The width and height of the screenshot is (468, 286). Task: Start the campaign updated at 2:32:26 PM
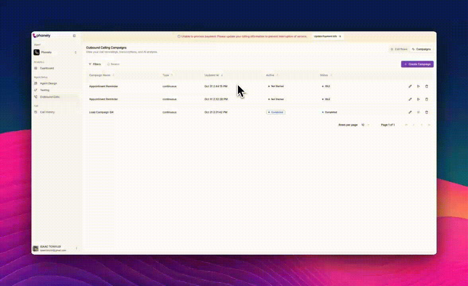(x=419, y=99)
